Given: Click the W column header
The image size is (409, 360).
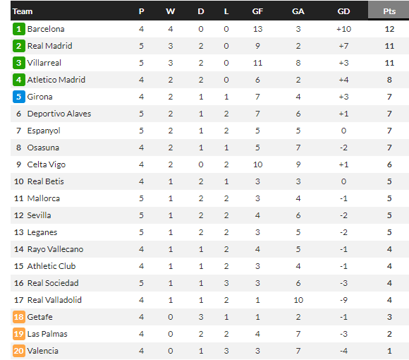Looking at the screenshot, I should click(171, 11).
